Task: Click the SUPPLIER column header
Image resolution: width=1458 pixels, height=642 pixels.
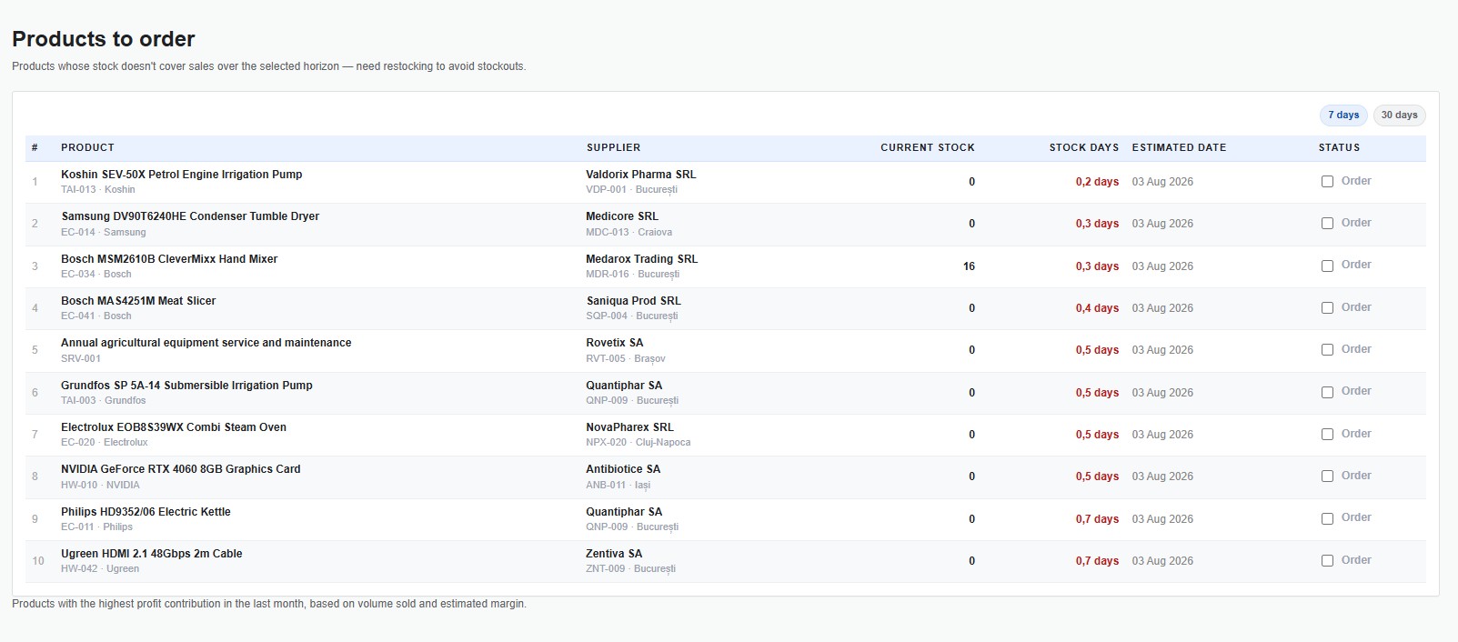Action: tap(613, 147)
